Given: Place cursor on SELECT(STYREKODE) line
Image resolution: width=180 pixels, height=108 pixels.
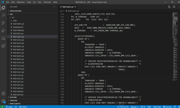Looking at the screenshot, I should tap(85, 36).
